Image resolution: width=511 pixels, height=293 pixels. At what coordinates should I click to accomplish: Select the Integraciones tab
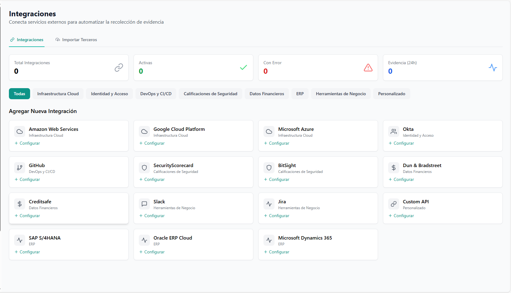[27, 40]
